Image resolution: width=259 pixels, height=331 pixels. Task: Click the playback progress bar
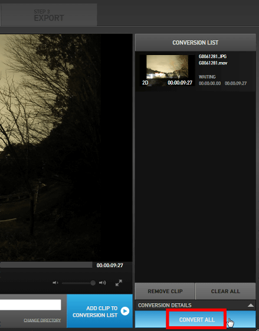tap(46, 265)
